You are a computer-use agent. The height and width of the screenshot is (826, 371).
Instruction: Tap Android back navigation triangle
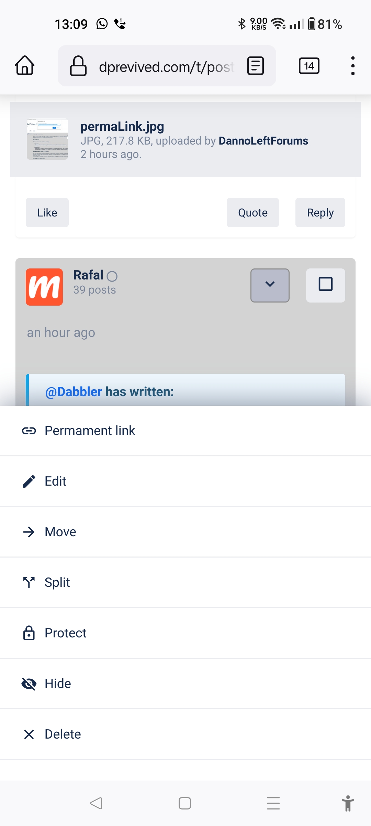(x=96, y=803)
